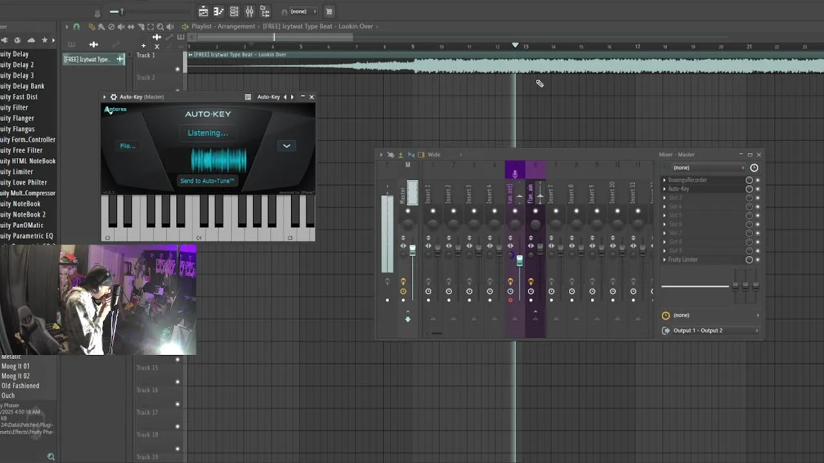Open the Mixer from top toolbar
This screenshot has height=463, width=824.
[249, 12]
